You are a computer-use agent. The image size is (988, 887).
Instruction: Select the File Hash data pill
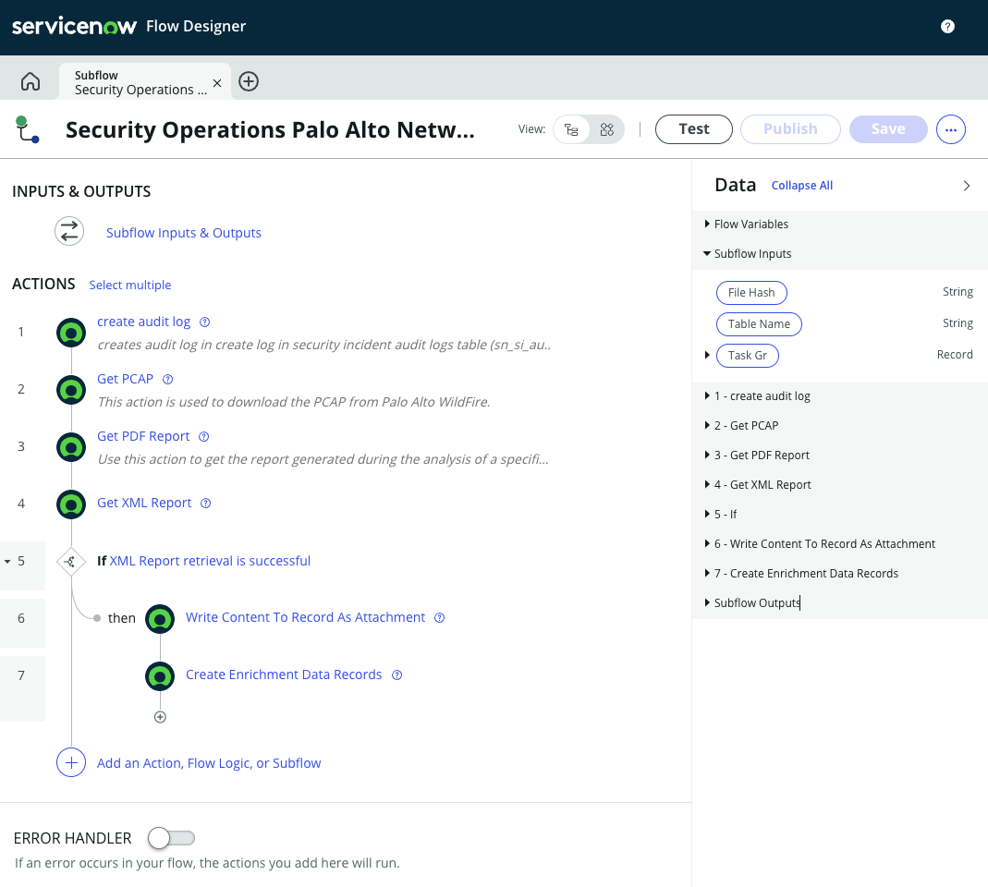coord(751,292)
